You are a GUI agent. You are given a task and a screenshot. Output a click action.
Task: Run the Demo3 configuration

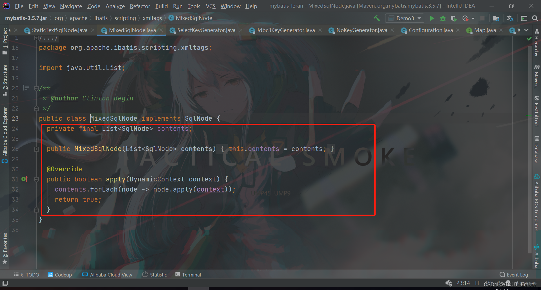click(x=432, y=18)
